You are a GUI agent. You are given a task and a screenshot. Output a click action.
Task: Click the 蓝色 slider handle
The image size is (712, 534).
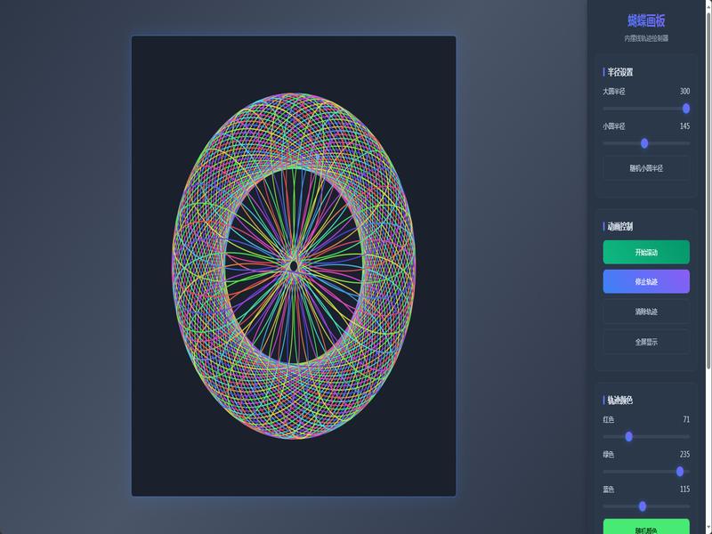pos(642,506)
